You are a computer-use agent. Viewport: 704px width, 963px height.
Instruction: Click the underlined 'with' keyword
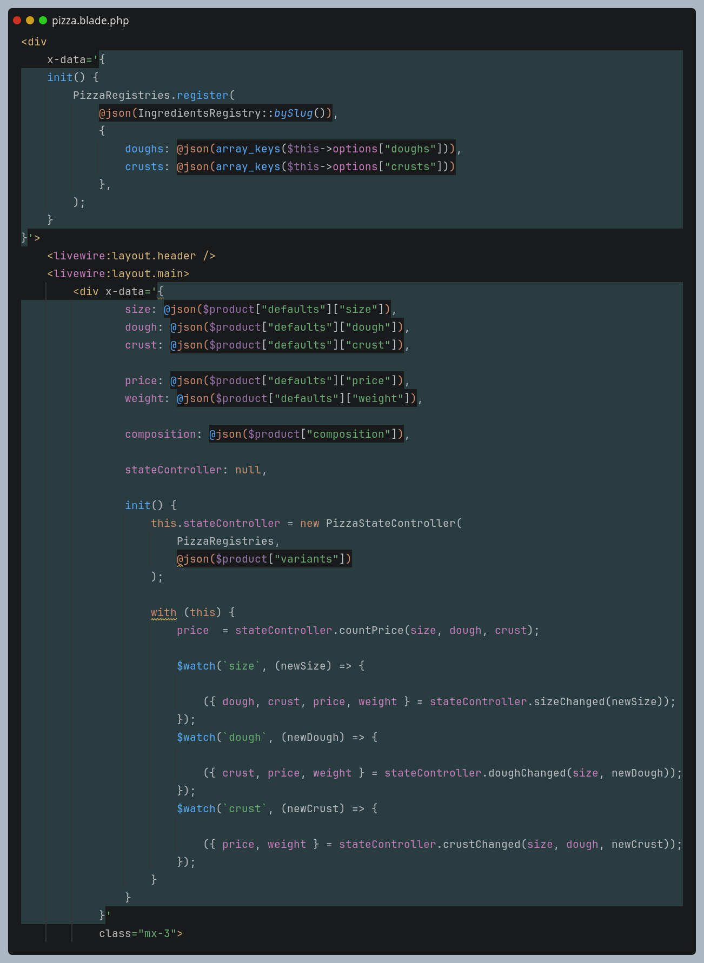click(x=163, y=613)
